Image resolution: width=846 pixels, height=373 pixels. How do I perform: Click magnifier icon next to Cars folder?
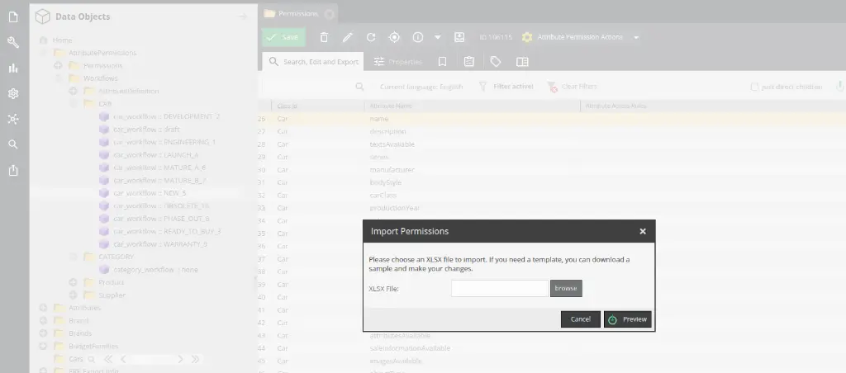92,359
